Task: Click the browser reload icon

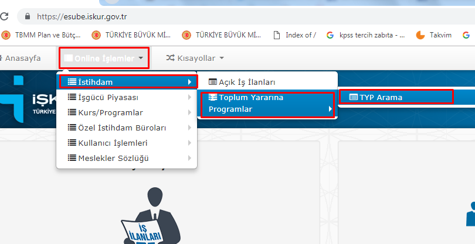Action: click(4, 16)
